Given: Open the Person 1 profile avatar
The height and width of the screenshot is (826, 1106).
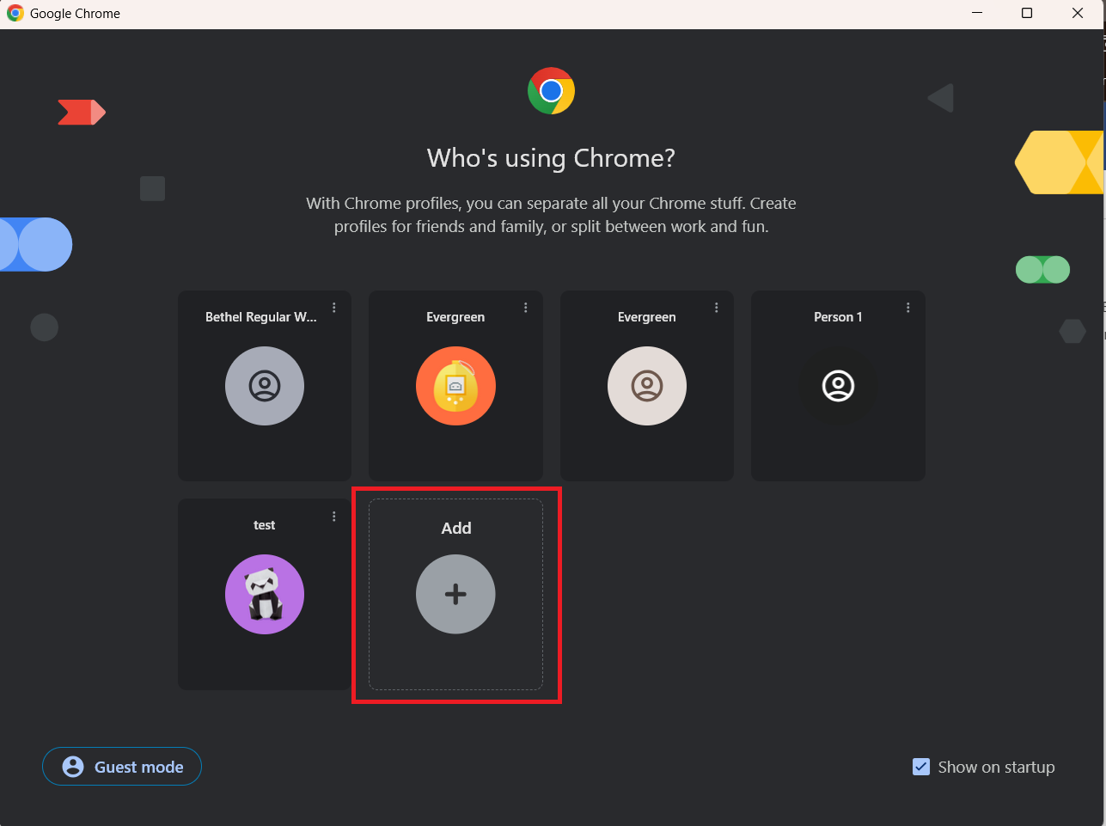Looking at the screenshot, I should coord(838,386).
